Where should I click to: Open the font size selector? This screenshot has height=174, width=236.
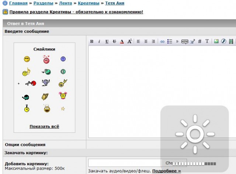click(129, 42)
